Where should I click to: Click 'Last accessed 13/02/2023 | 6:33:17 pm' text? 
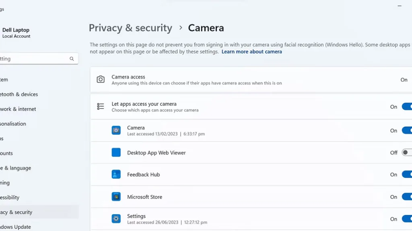[x=166, y=134]
